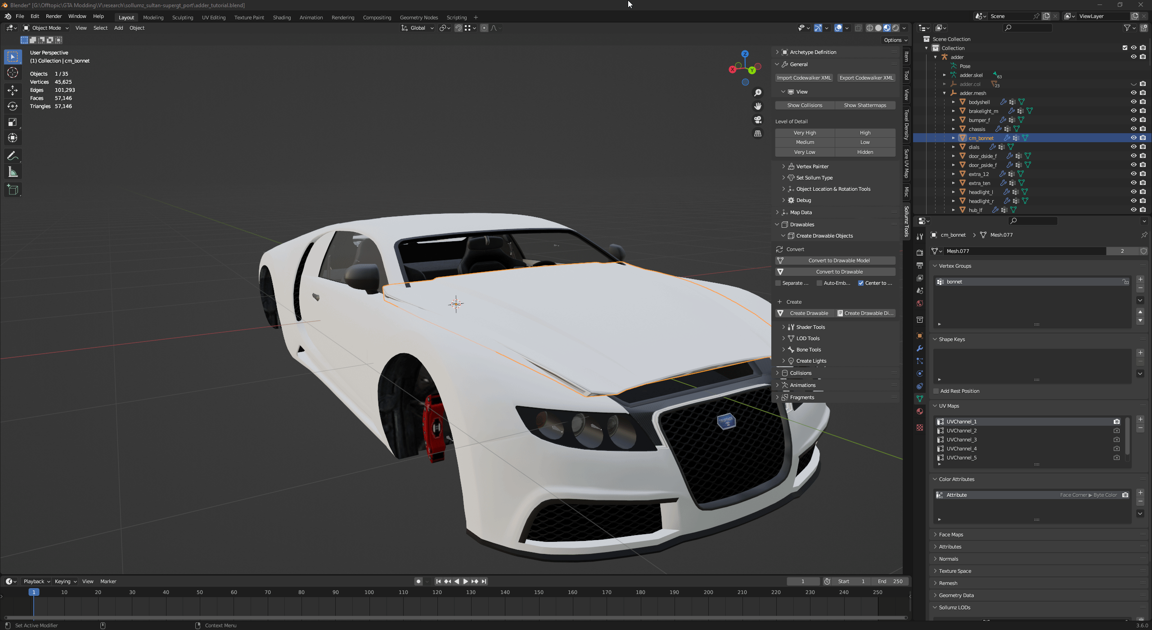This screenshot has height=630, width=1152.
Task: Open Modifier properties wrench tab
Action: (x=920, y=348)
